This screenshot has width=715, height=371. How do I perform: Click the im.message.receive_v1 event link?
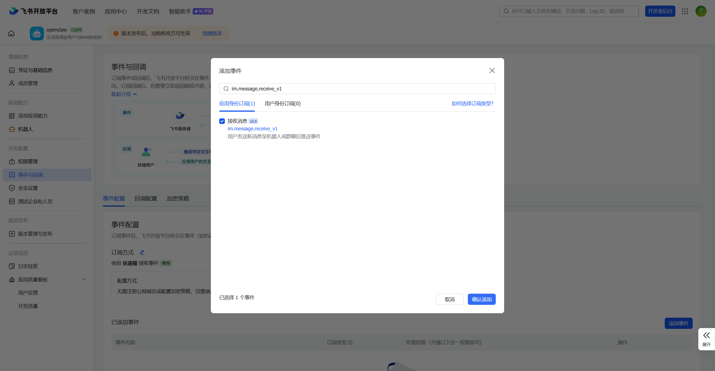point(252,129)
